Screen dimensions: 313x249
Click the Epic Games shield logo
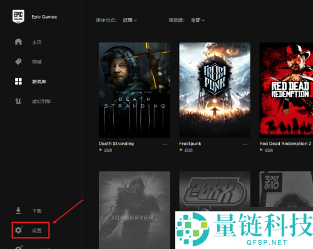(x=18, y=16)
